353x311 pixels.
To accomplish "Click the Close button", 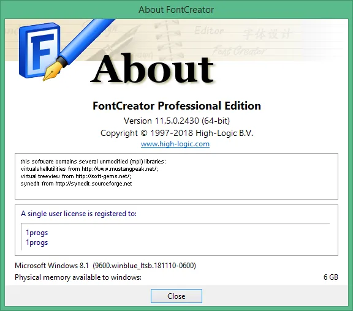I will pos(176,296).
